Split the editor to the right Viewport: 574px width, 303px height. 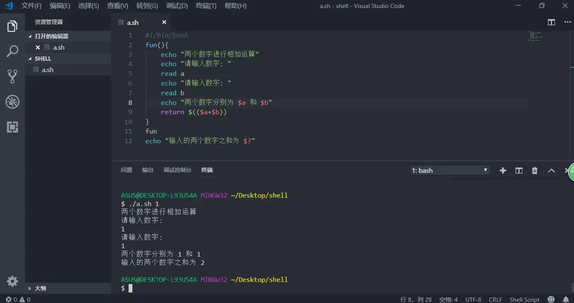[x=551, y=22]
